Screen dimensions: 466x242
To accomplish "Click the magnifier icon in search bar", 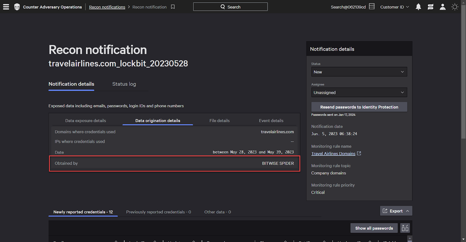I will point(223,7).
